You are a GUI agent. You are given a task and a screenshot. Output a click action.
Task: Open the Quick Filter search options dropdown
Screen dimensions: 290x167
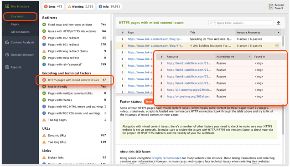click(214, 23)
